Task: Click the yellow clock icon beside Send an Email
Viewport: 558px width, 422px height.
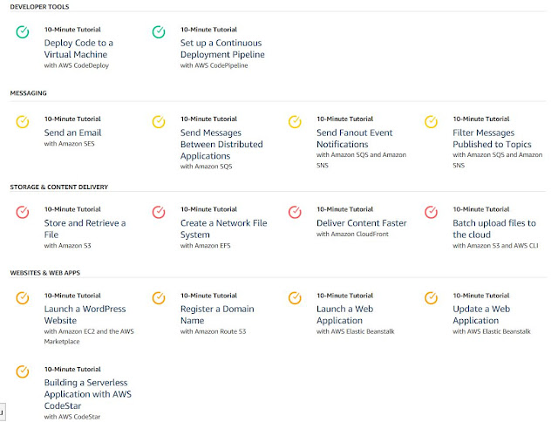Action: click(x=23, y=122)
